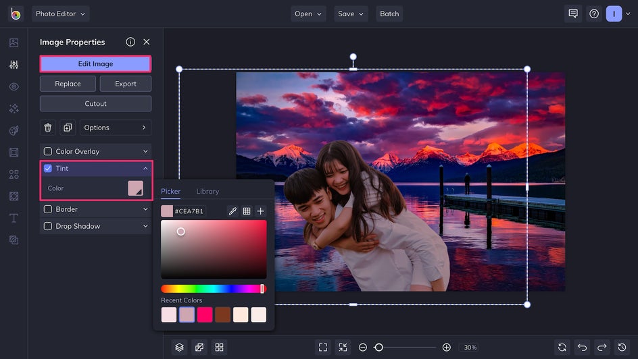638x359 pixels.
Task: Open the Text tool in sidebar
Action: point(14,218)
